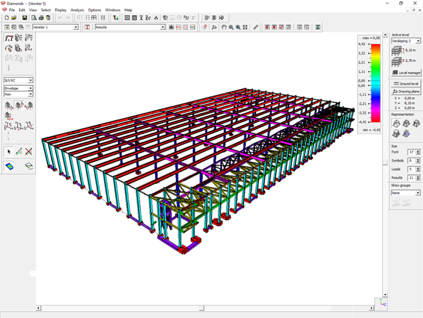The width and height of the screenshot is (423, 318).
Task: Click the vertical scrollbar thumb beside the legend
Action: 385,162
